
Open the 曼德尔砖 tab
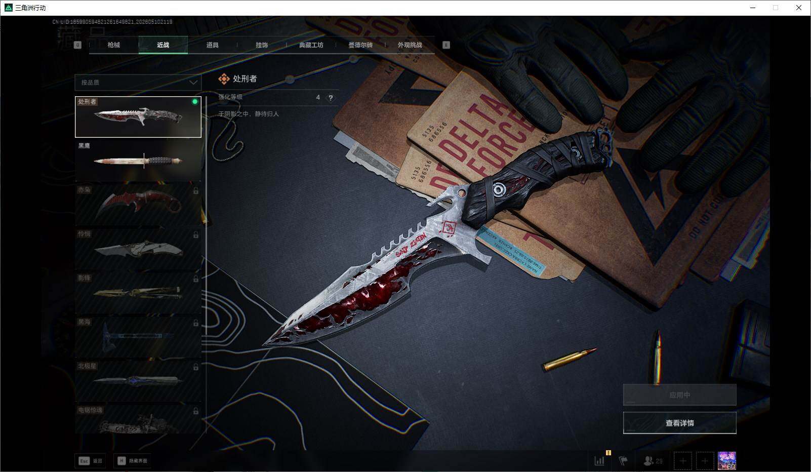(360, 45)
